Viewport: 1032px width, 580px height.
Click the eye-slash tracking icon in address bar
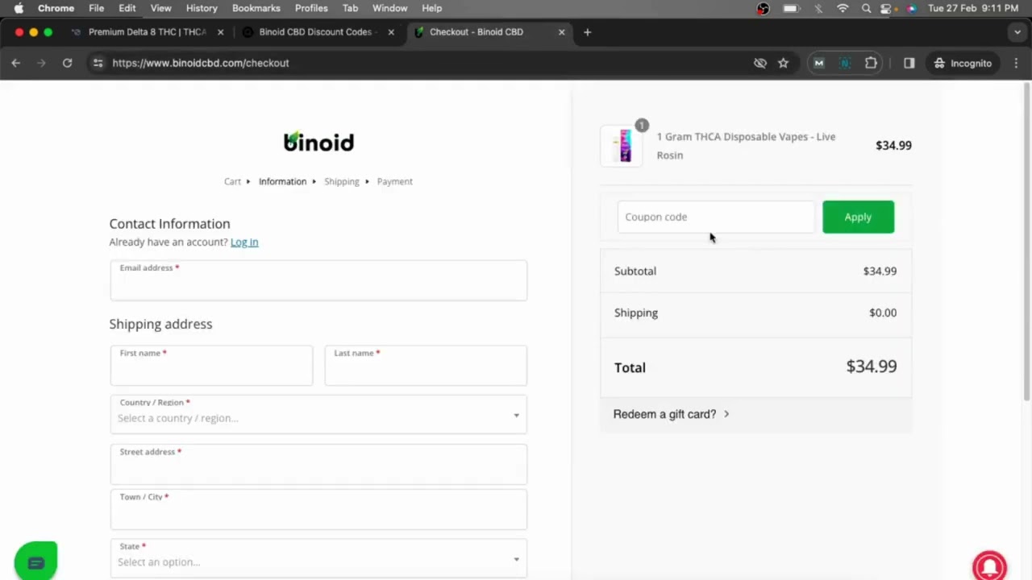pyautogui.click(x=759, y=63)
